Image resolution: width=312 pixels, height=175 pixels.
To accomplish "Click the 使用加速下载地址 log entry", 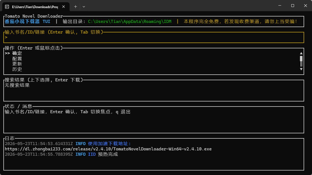I will tap(109, 144).
